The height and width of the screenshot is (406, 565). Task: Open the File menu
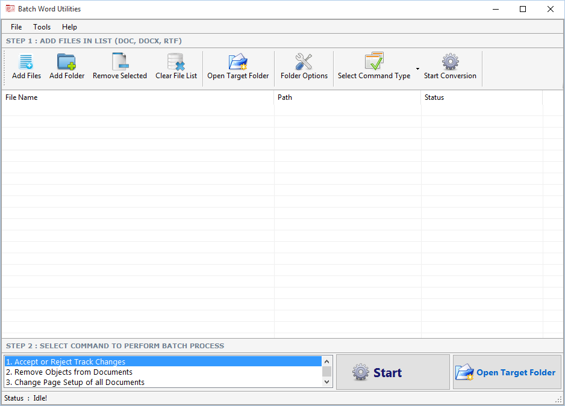click(x=16, y=27)
